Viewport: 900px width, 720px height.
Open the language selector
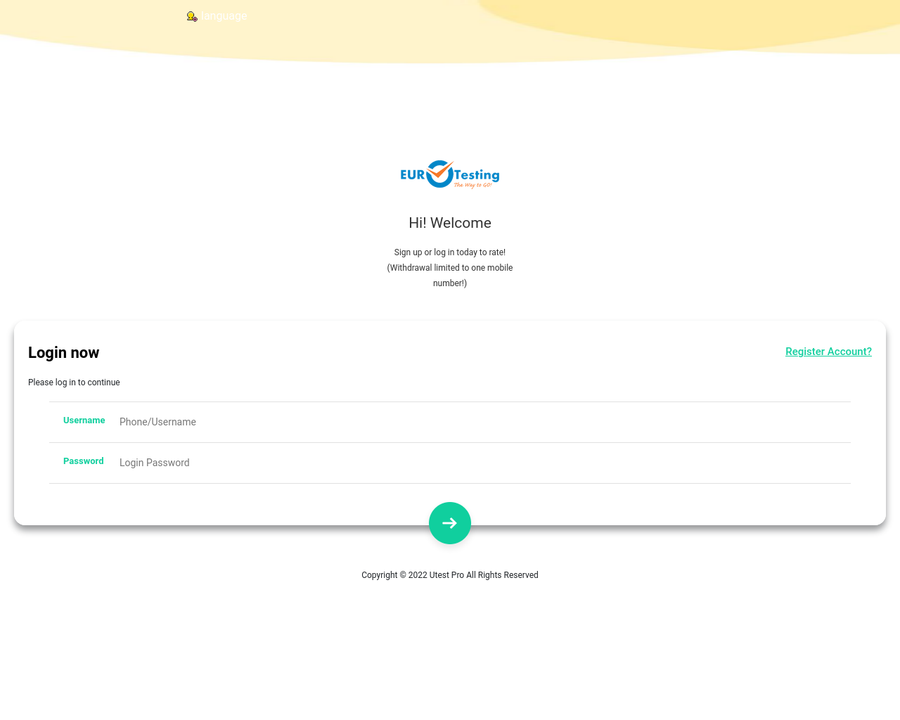click(x=224, y=16)
